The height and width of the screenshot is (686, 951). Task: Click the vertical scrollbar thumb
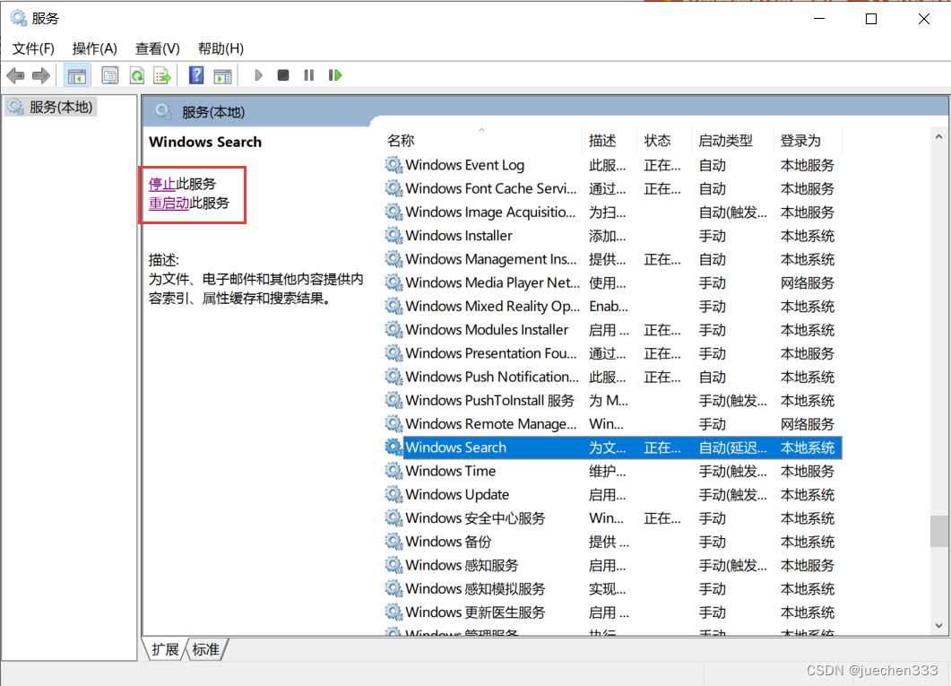click(x=938, y=531)
